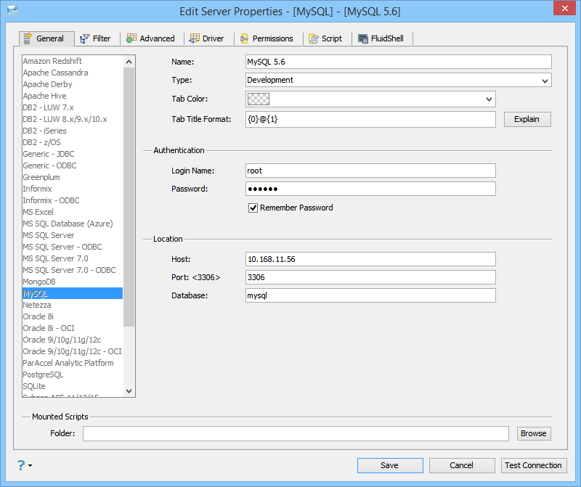The height and width of the screenshot is (487, 581).
Task: Click the FluidShell tab icon
Action: 362,38
